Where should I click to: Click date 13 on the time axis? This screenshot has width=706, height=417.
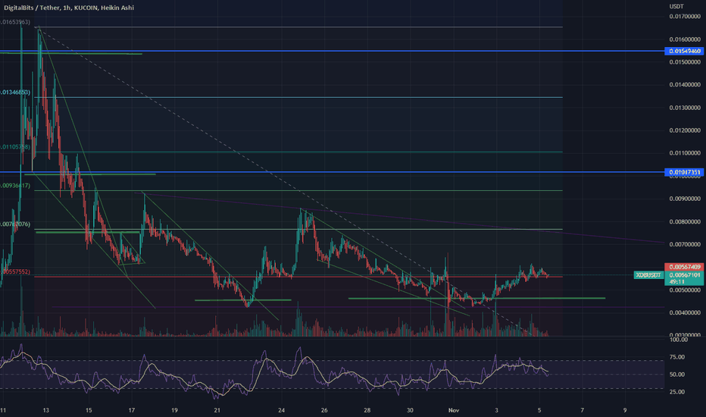(46, 410)
